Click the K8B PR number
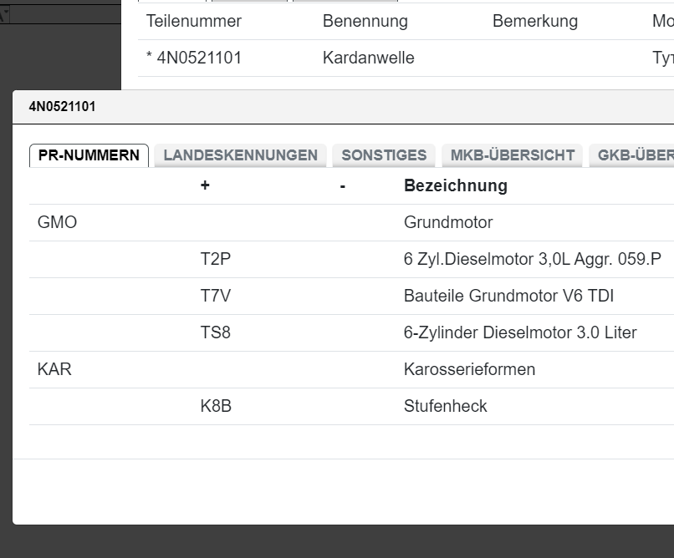This screenshot has height=558, width=674. [x=215, y=407]
